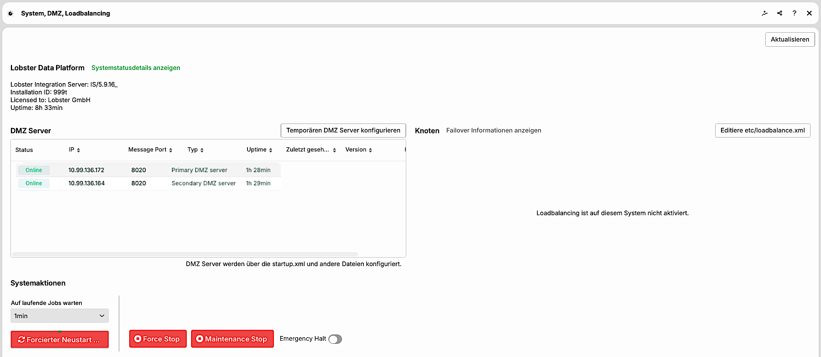This screenshot has height=357, width=821.
Task: Click the Forcierter Neustart button
Action: [x=60, y=340]
